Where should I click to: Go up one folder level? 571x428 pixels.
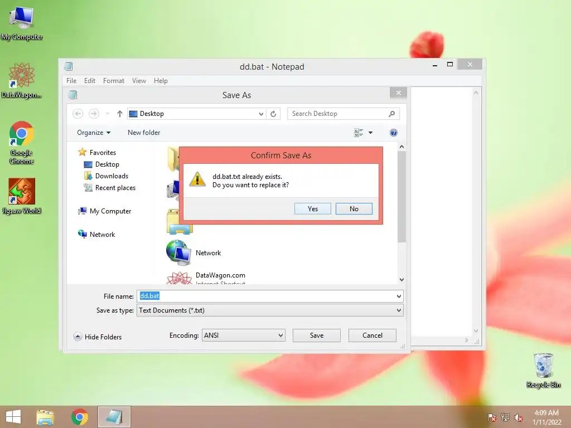119,114
